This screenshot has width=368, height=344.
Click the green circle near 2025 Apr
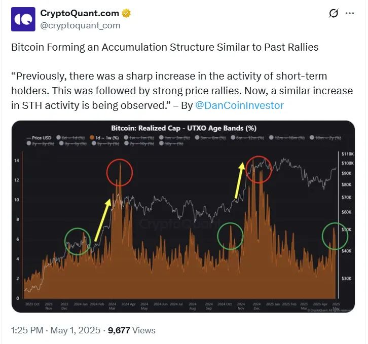click(335, 236)
